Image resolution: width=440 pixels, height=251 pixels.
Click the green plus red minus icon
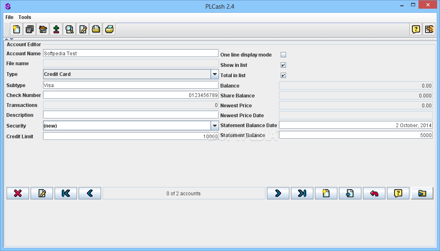[56, 29]
